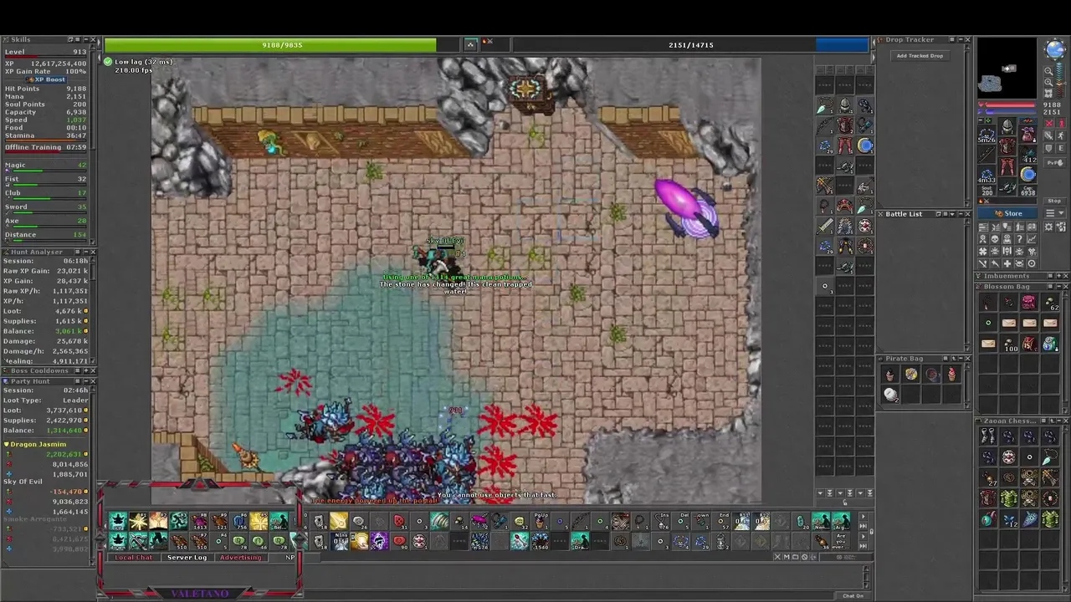Click the Del hotkey action slot

click(x=681, y=521)
